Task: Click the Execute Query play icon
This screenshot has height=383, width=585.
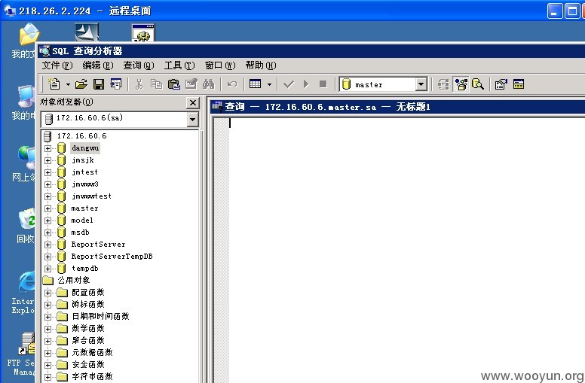Action: pyautogui.click(x=306, y=84)
